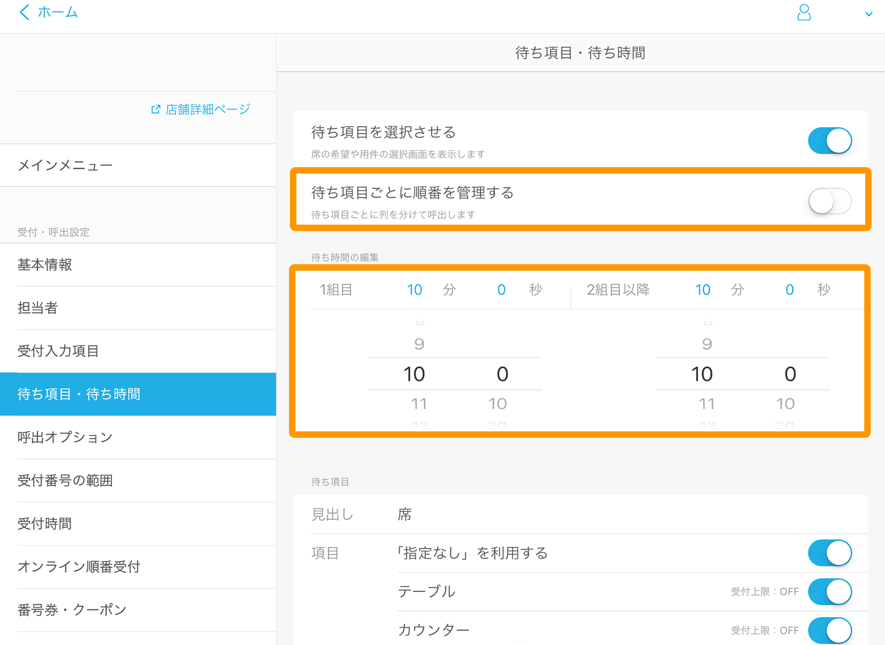Click the back chevron icon beside ホーム
The width and height of the screenshot is (885, 645).
tap(24, 12)
